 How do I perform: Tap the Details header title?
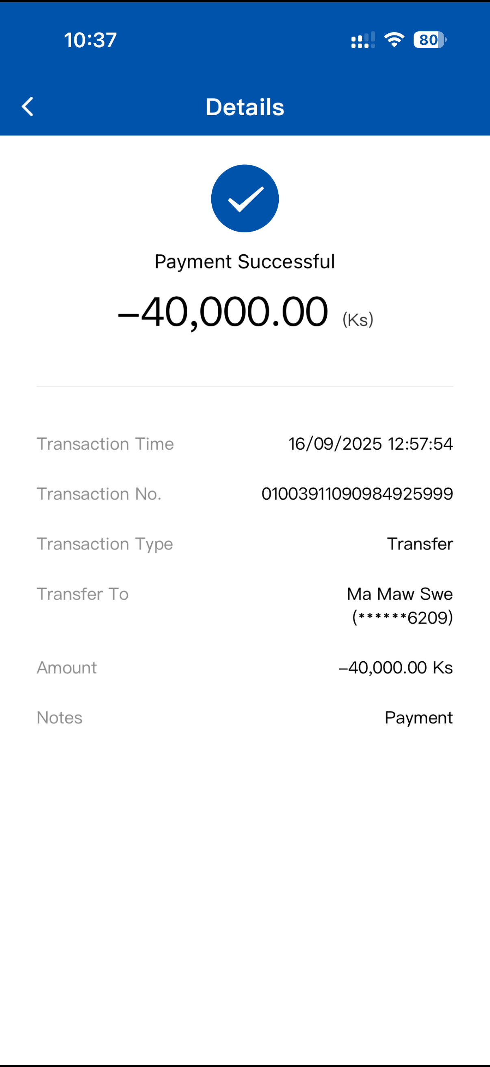[245, 107]
